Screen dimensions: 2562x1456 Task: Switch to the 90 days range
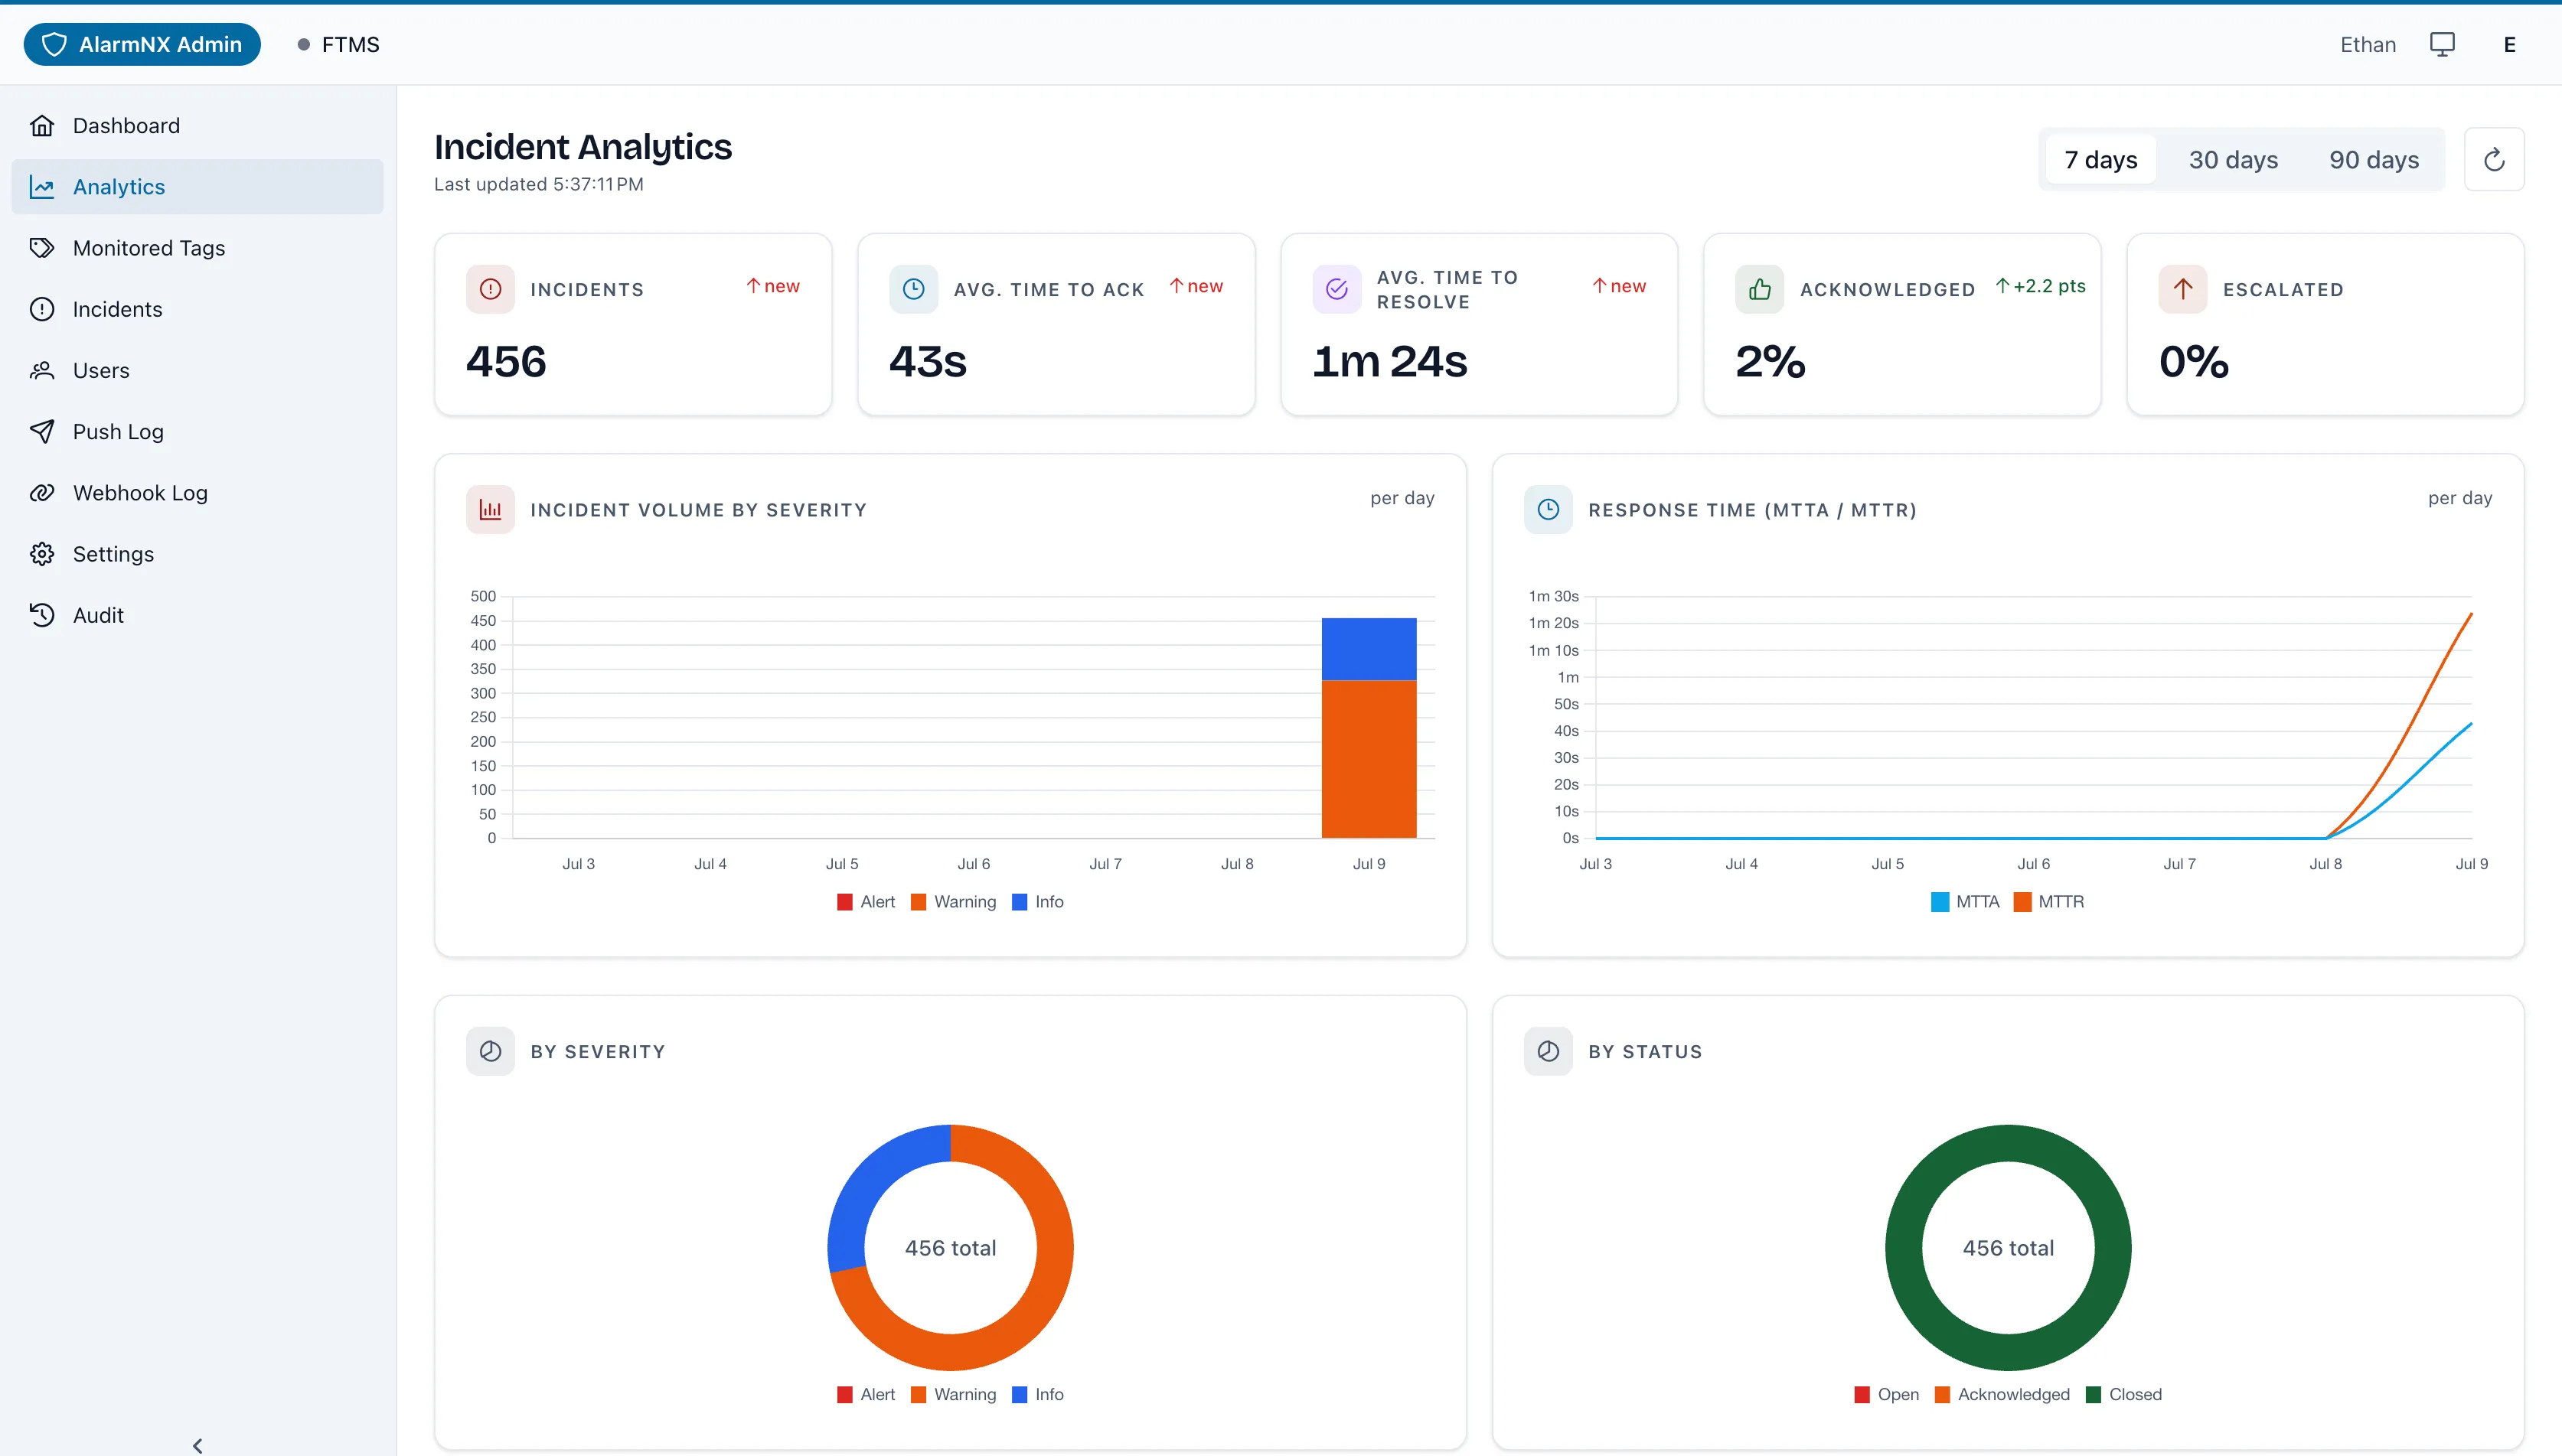(x=2374, y=160)
